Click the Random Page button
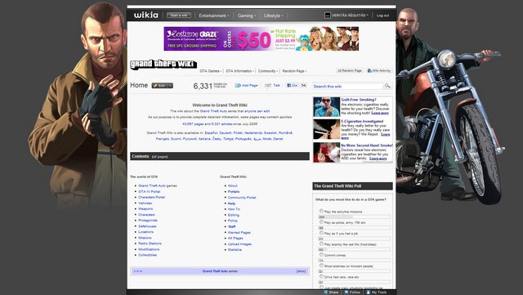Viewport: 523px width, 295px height. click(350, 71)
